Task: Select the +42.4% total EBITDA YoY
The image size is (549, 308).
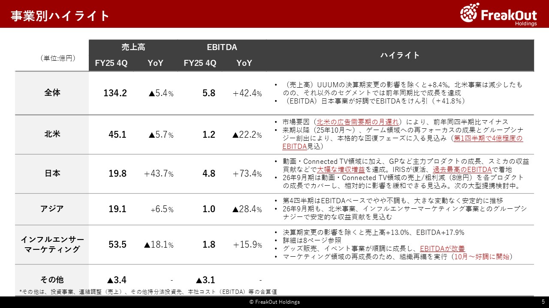Action: click(x=247, y=93)
